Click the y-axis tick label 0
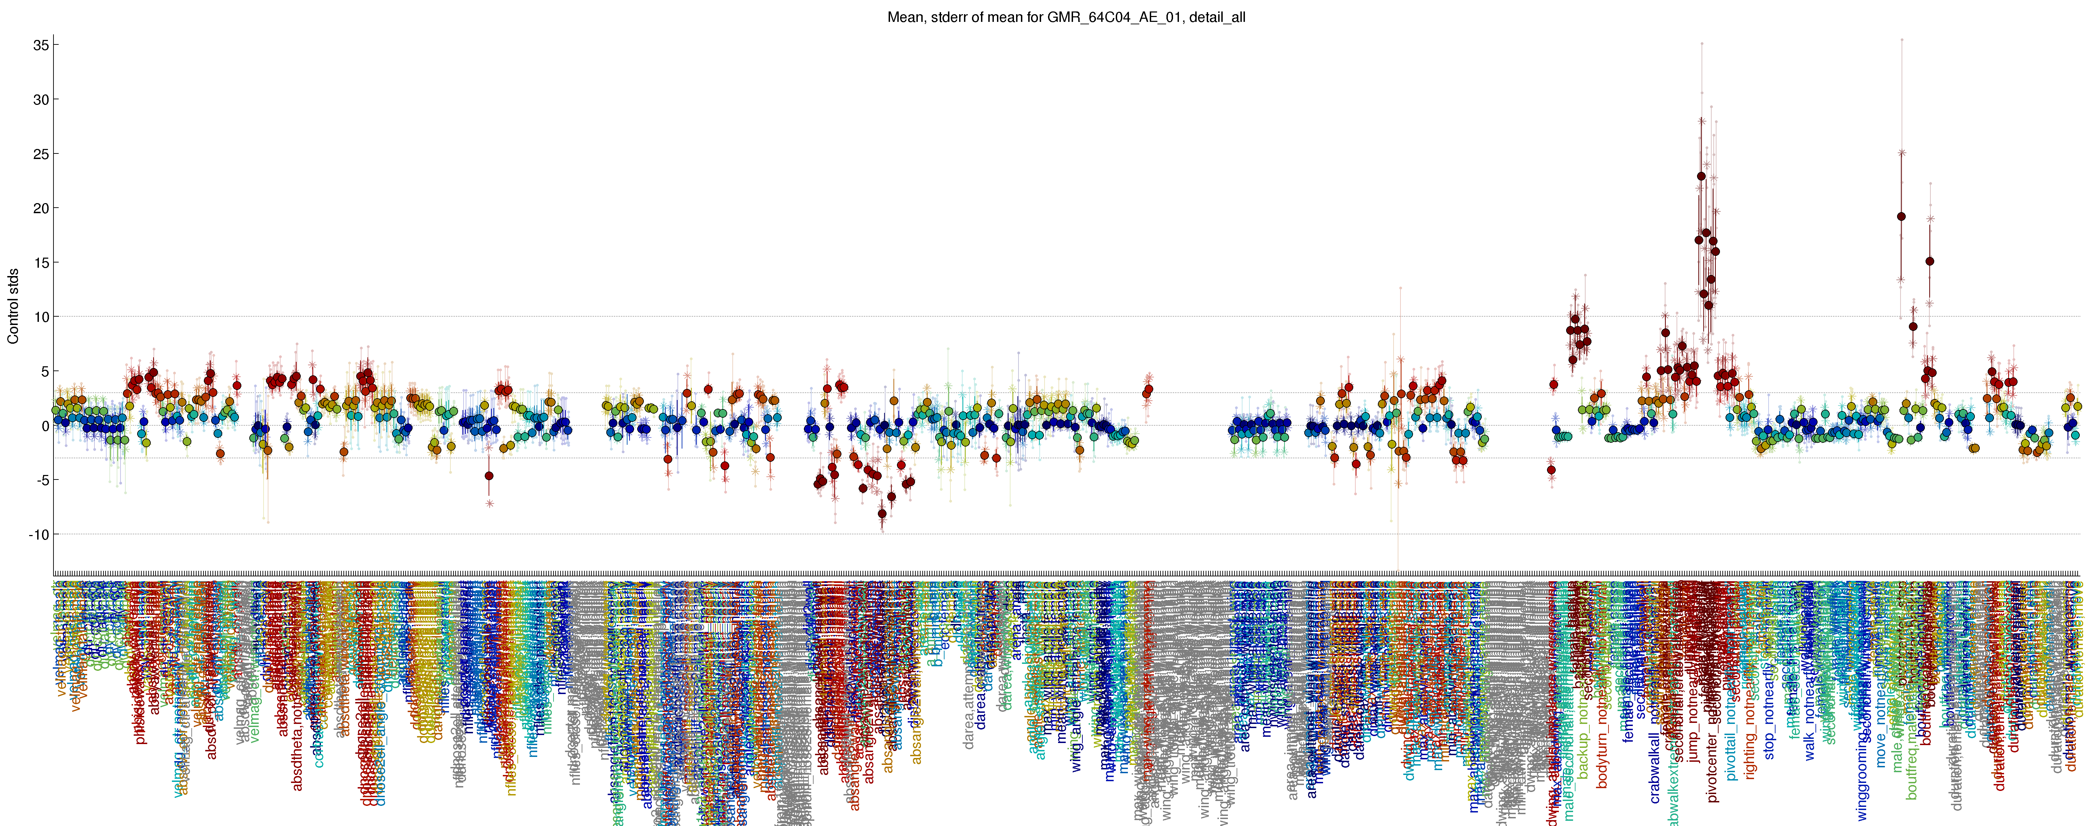The image size is (2095, 826). tap(45, 426)
